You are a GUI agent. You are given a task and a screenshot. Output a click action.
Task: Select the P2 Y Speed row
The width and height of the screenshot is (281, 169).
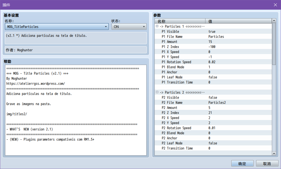[x=213, y=123]
